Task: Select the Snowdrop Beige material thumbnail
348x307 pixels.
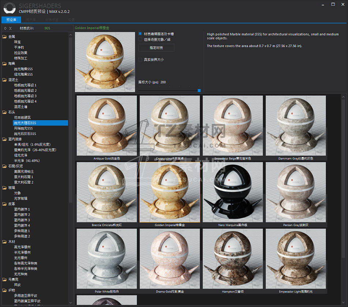Action: pyautogui.click(x=233, y=126)
